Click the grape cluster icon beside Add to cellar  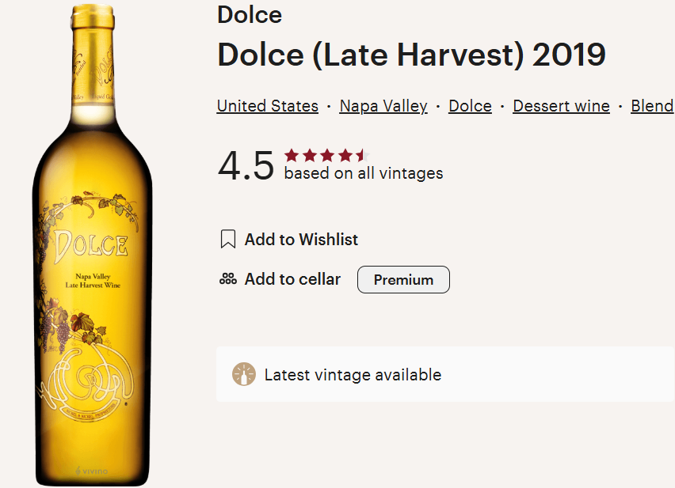[x=228, y=279]
